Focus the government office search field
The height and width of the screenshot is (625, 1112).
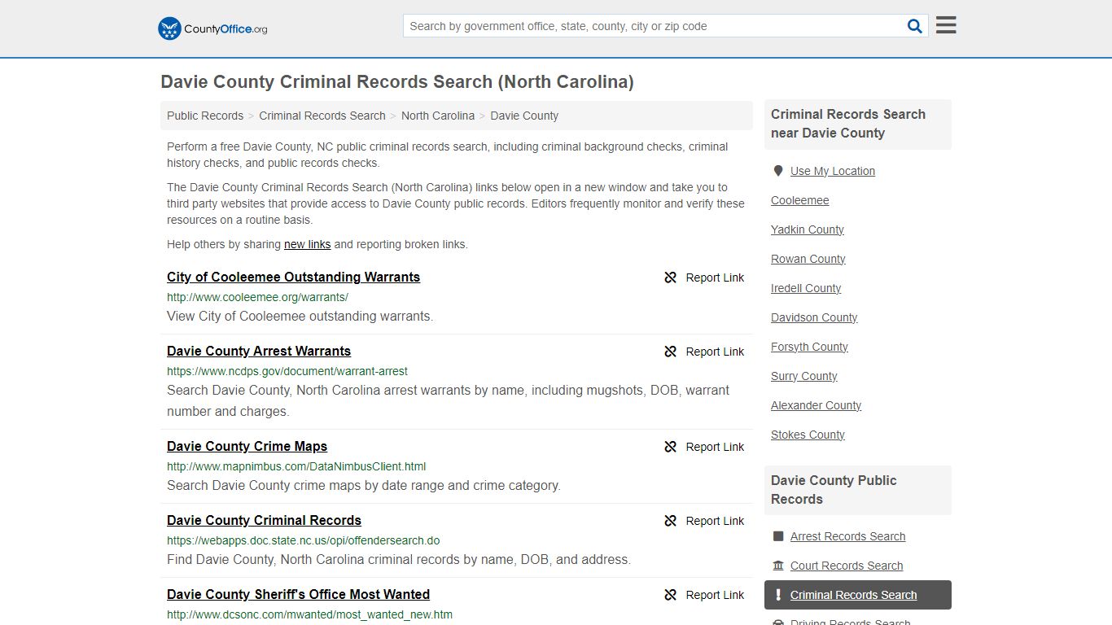[655, 26]
